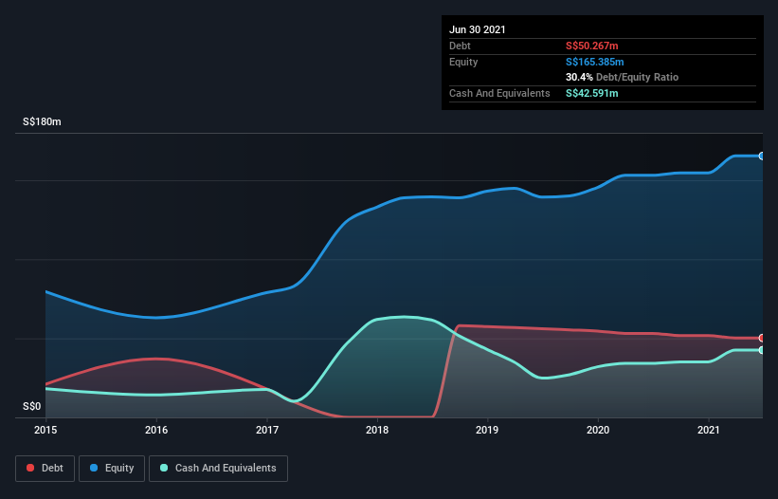Select the Debt endpoint marker on the red line
Viewport: 778px width, 499px height.
click(x=762, y=338)
